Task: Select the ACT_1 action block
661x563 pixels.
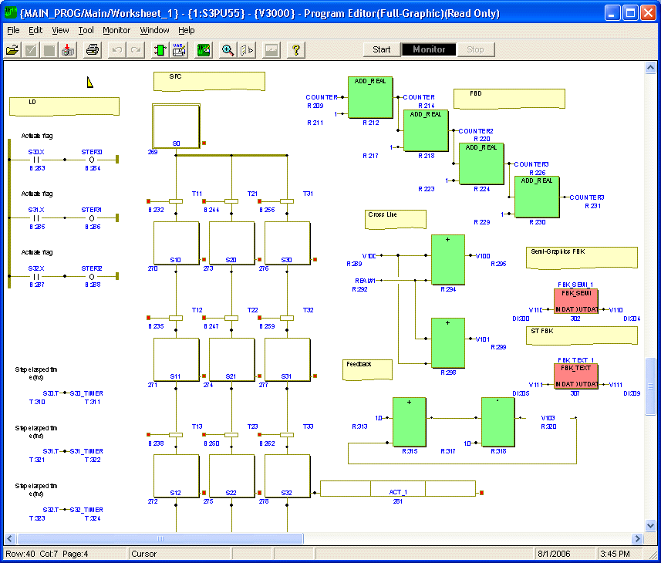Action: click(397, 489)
